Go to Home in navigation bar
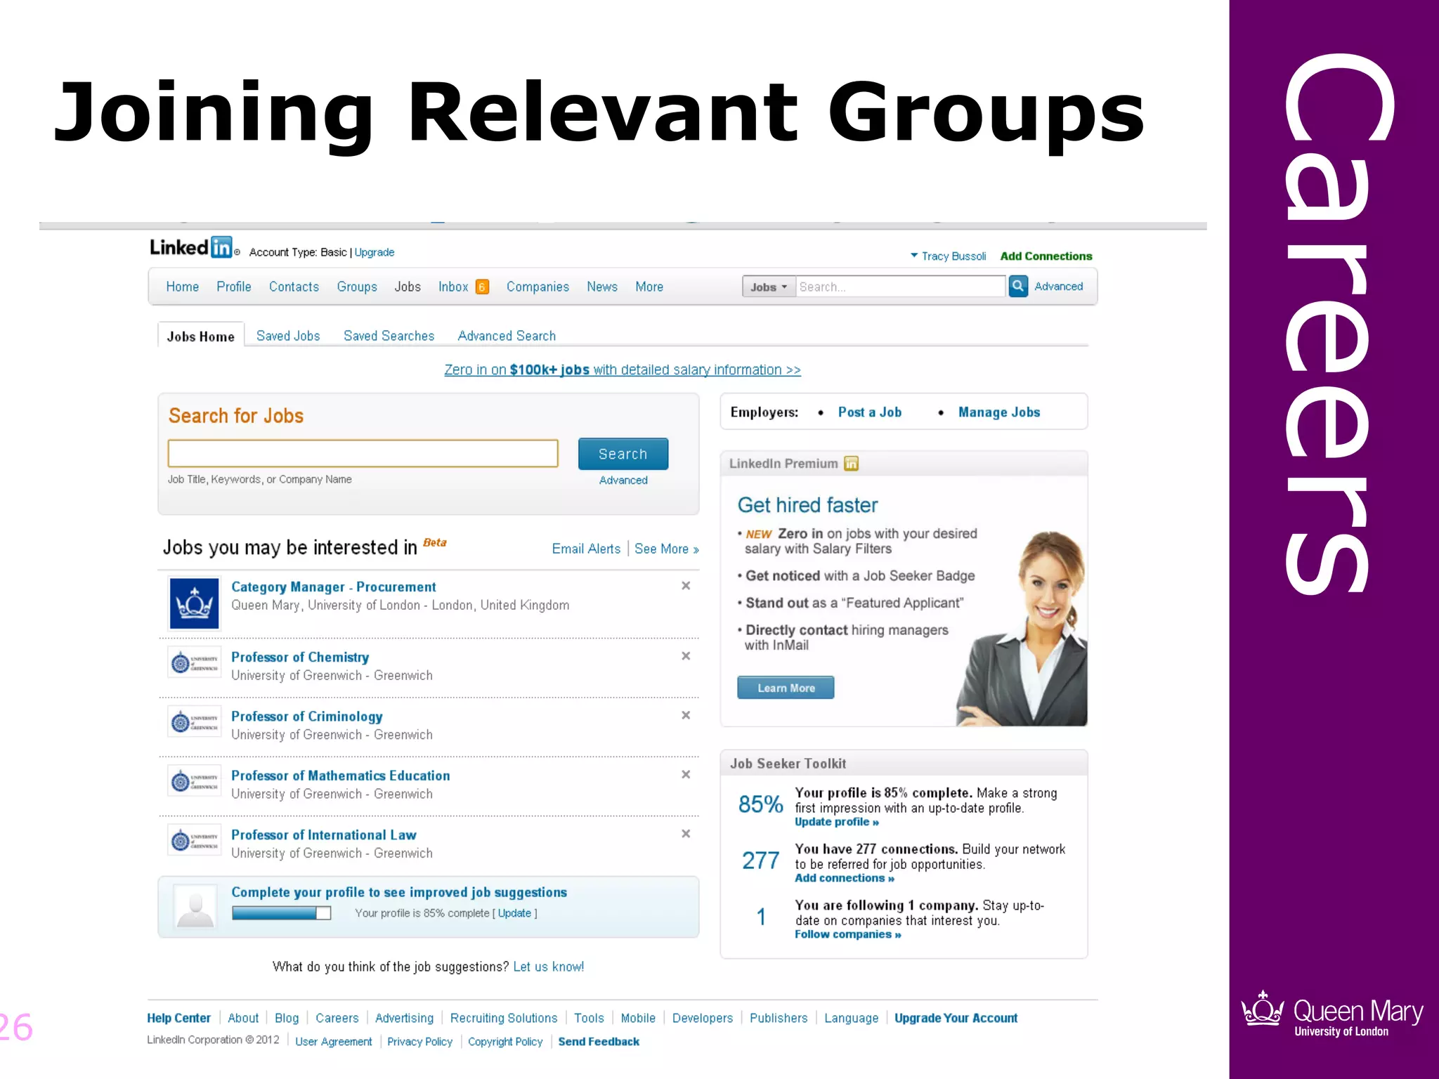The image size is (1439, 1079). (183, 287)
